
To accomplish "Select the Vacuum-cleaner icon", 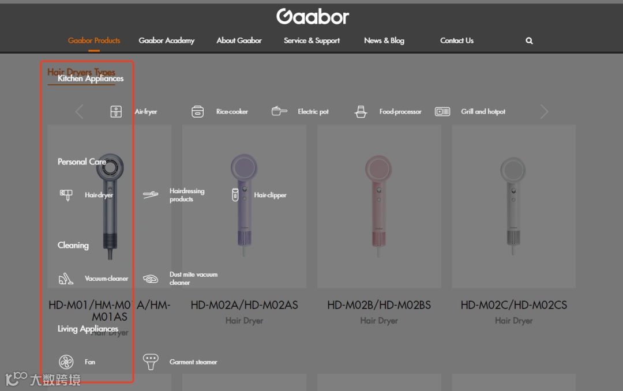I will (66, 279).
